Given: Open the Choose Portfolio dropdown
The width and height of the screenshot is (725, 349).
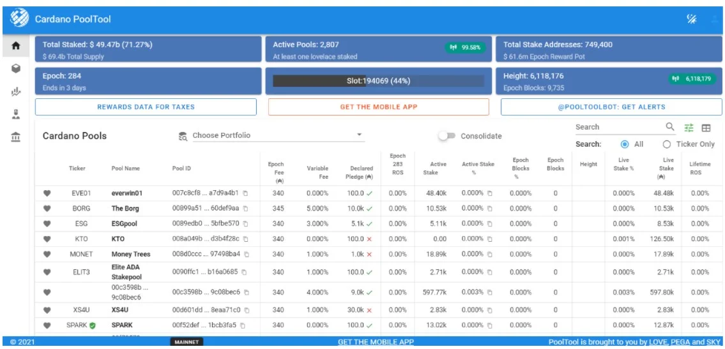Looking at the screenshot, I should point(278,135).
